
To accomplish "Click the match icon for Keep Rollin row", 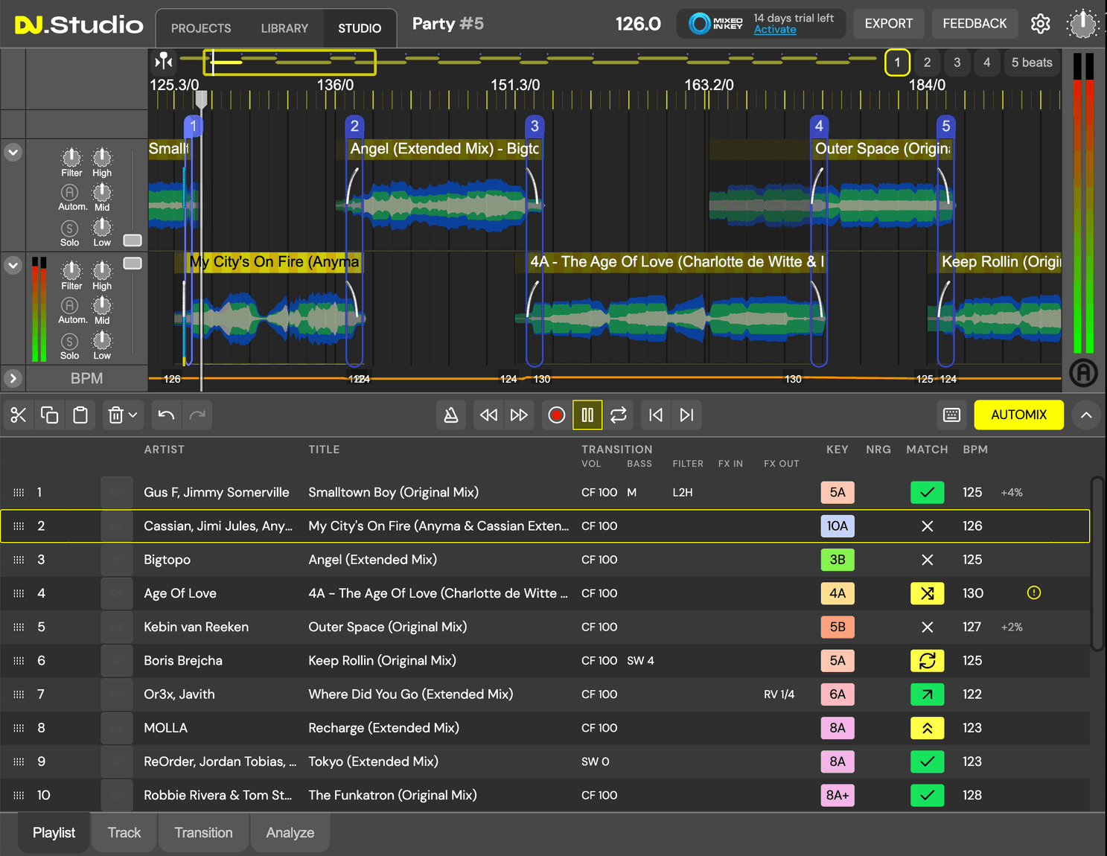I will pyautogui.click(x=927, y=661).
